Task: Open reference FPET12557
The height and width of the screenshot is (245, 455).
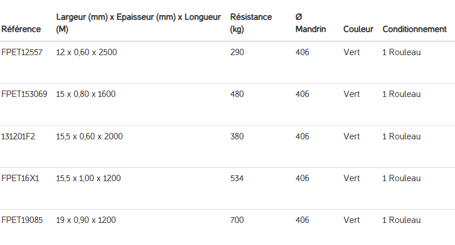Action: coord(22,52)
